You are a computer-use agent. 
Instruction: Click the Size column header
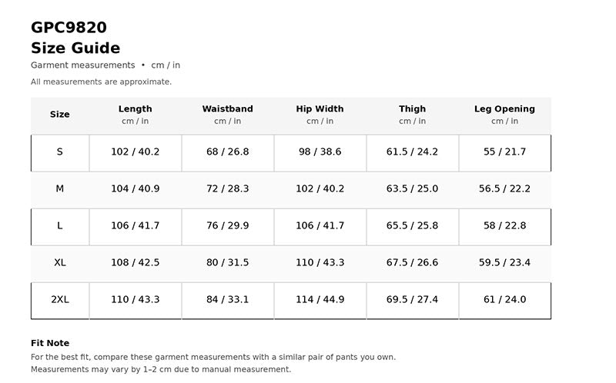tap(60, 115)
